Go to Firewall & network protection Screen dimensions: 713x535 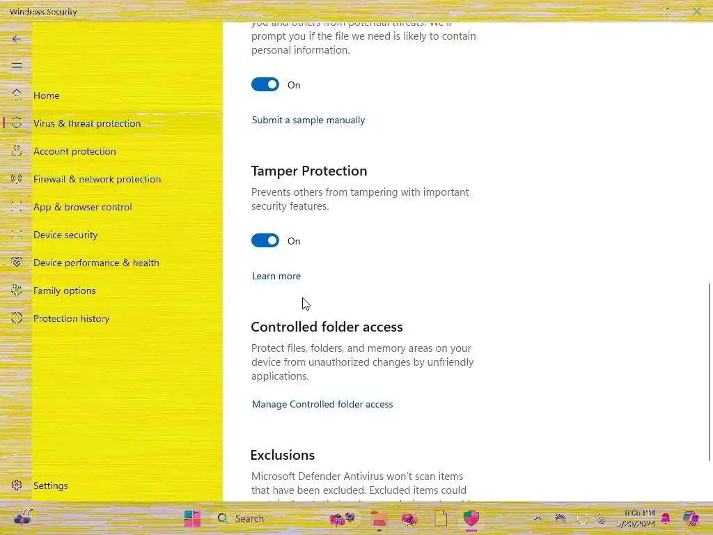point(97,179)
